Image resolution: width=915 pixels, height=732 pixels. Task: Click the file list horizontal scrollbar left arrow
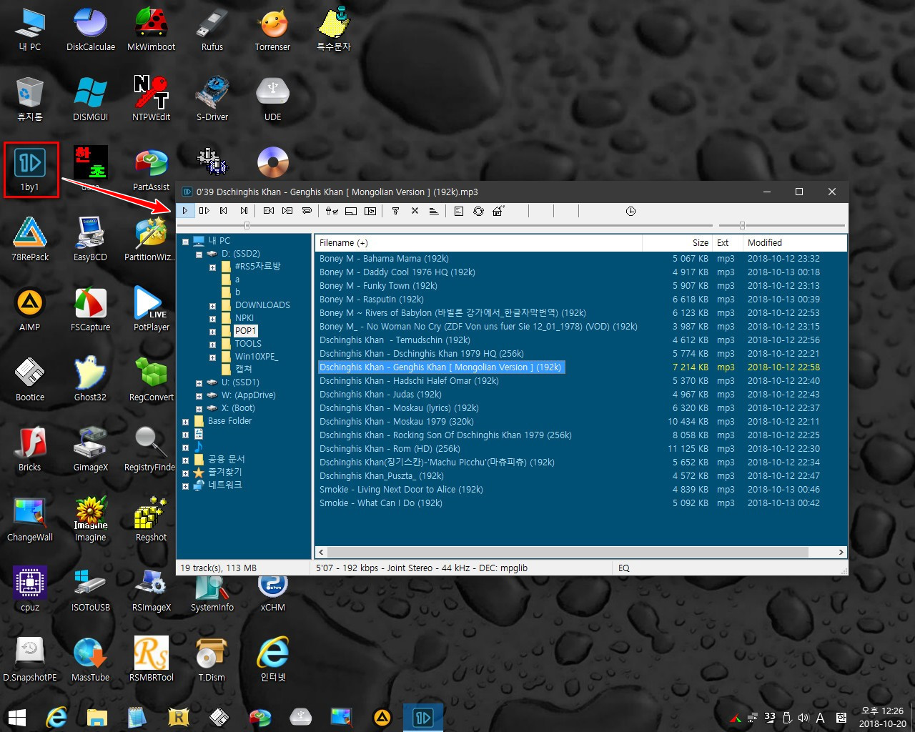click(322, 552)
